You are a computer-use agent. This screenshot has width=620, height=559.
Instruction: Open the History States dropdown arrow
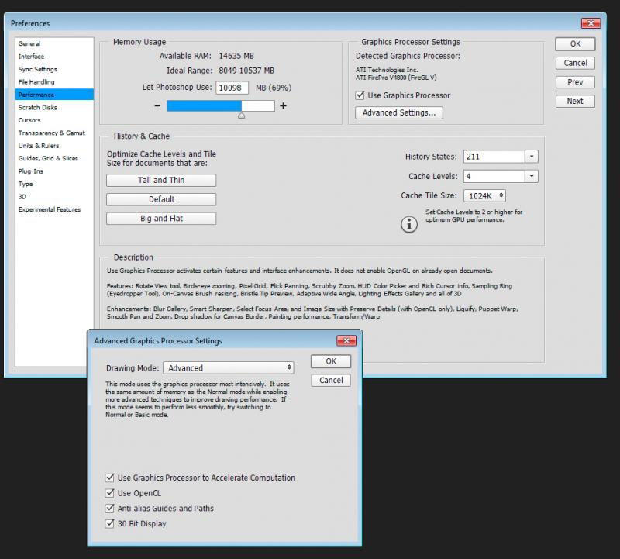tap(532, 157)
